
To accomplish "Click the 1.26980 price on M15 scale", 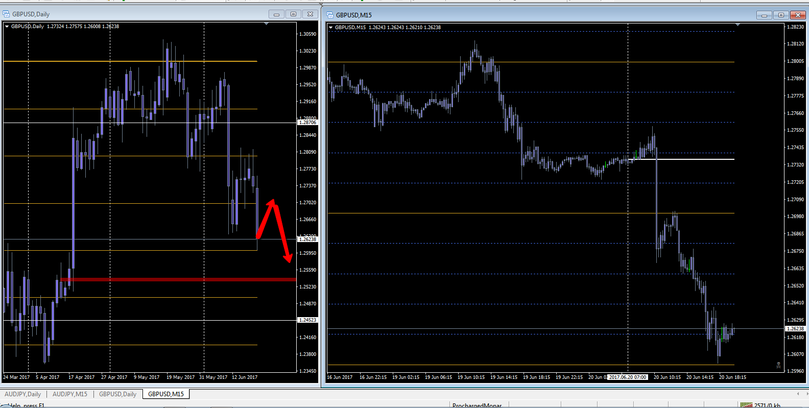I will pos(796,217).
